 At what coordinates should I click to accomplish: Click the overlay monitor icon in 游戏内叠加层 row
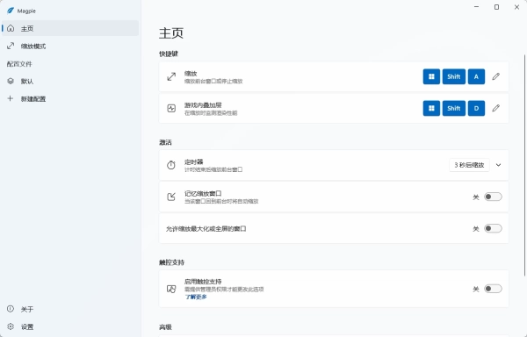click(x=171, y=108)
